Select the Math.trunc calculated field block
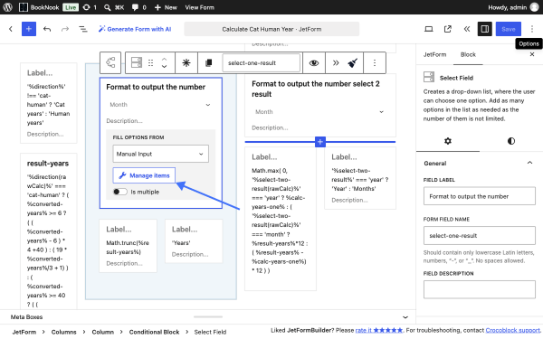Image resolution: width=543 pixels, height=339 pixels. click(128, 246)
